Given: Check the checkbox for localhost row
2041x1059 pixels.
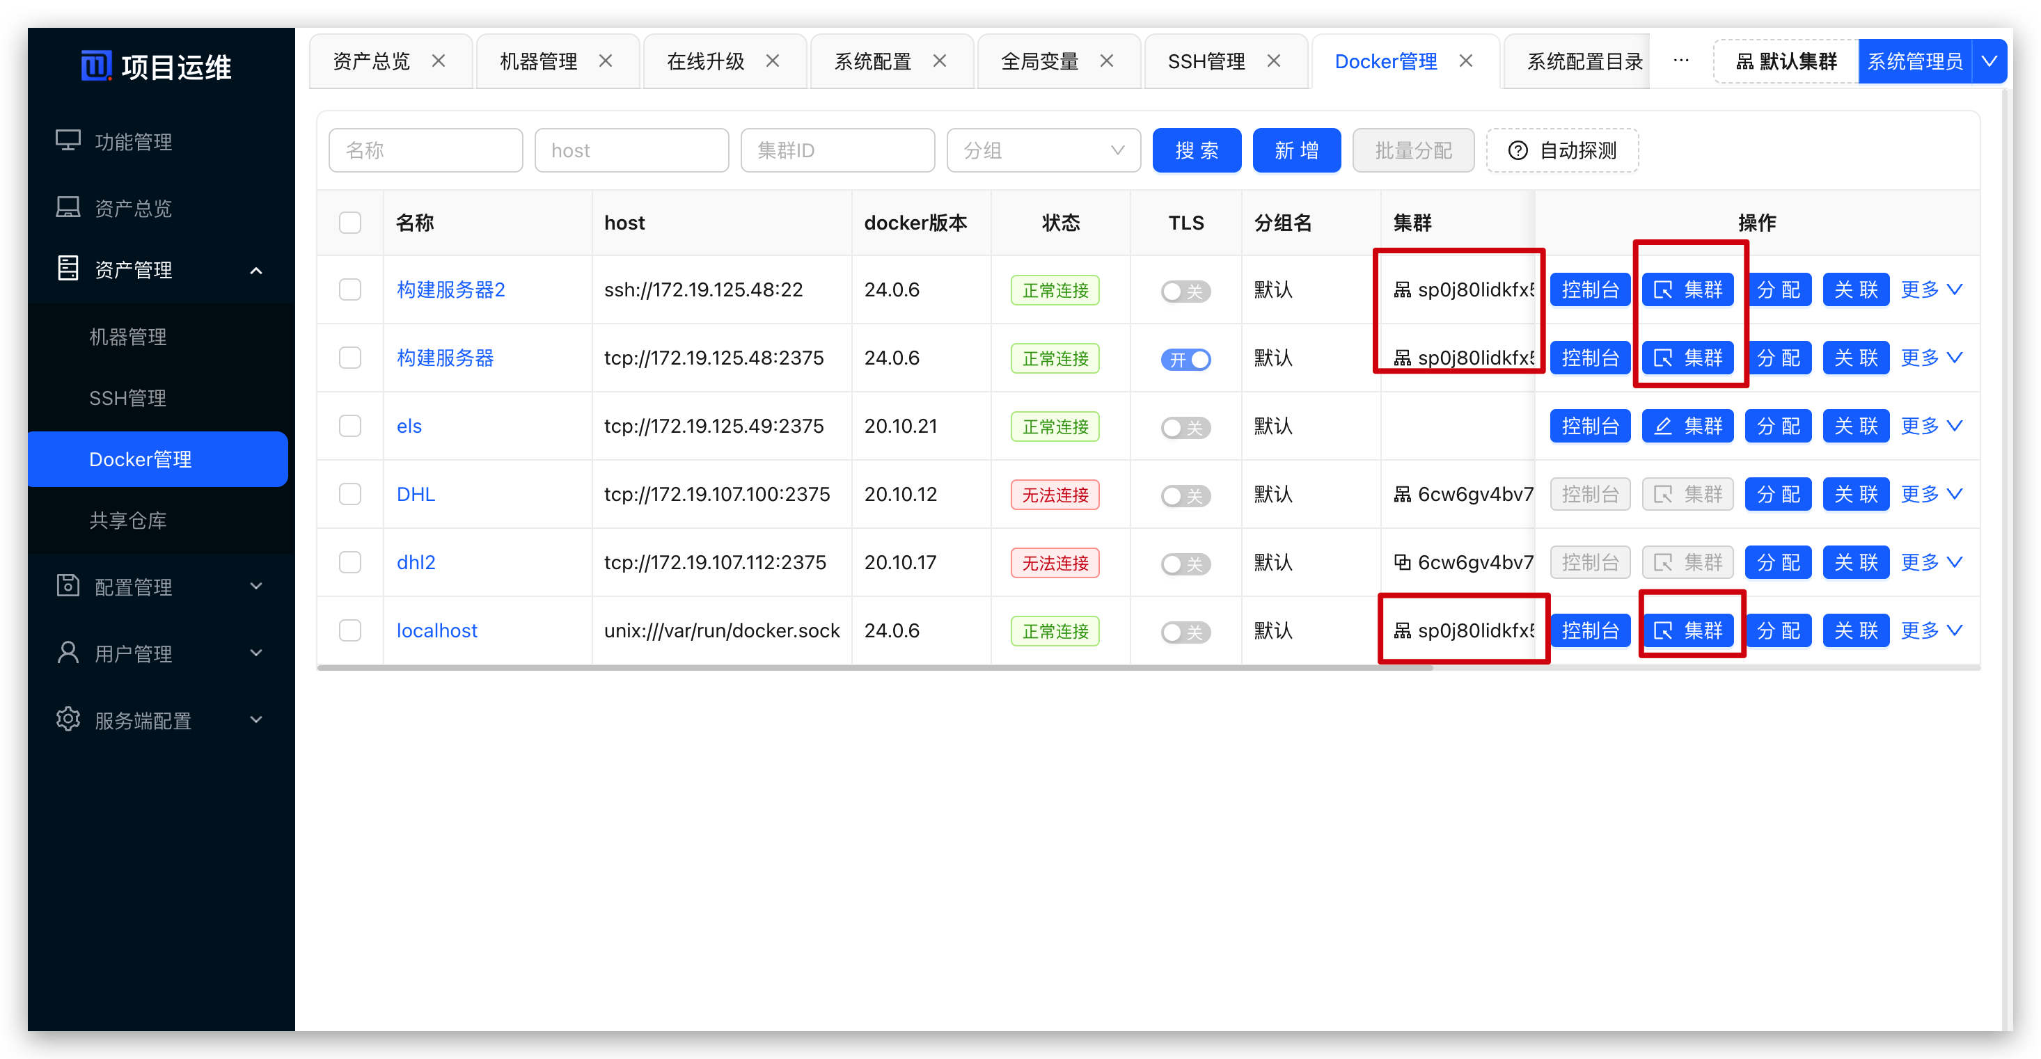Looking at the screenshot, I should pos(350,630).
